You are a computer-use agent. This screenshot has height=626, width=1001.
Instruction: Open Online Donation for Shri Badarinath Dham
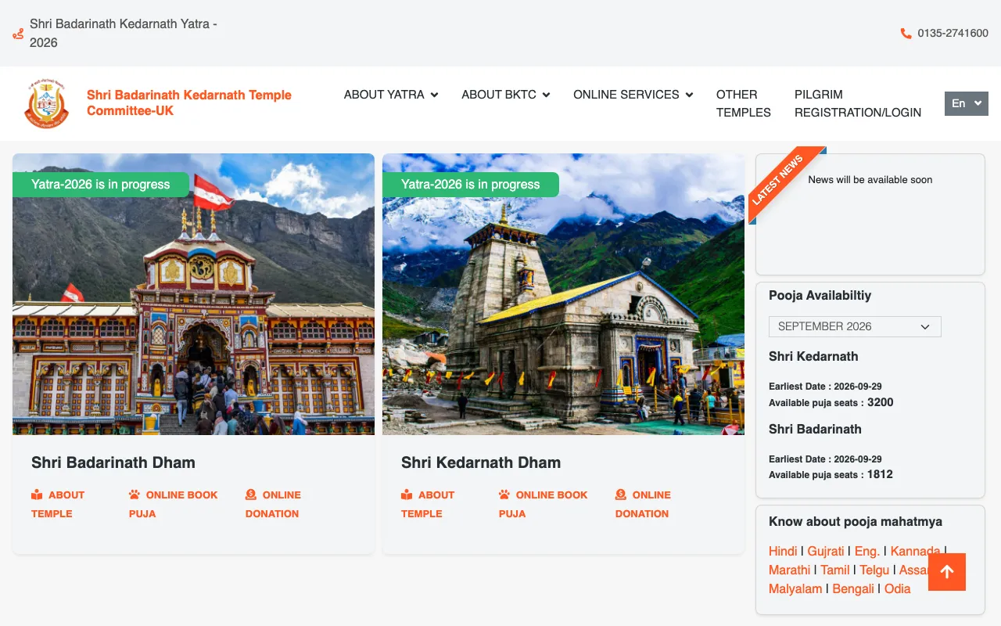[273, 504]
